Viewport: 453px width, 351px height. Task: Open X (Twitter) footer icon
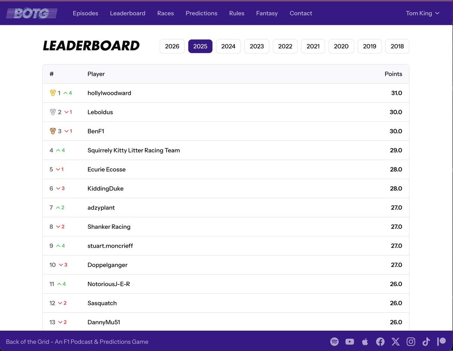pyautogui.click(x=396, y=342)
